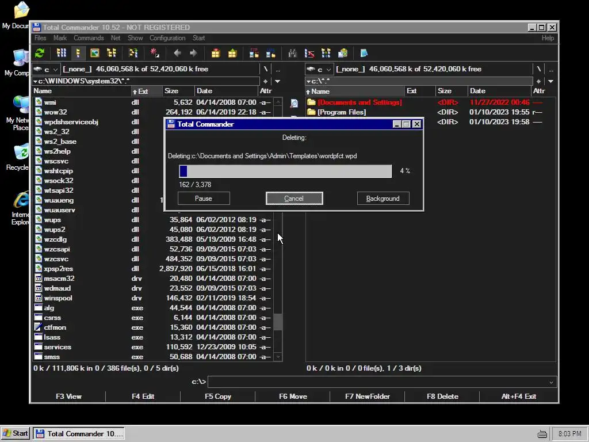Screen dimensions: 589x442
Task: Open left panel favorites asterisk button
Action: click(266, 81)
